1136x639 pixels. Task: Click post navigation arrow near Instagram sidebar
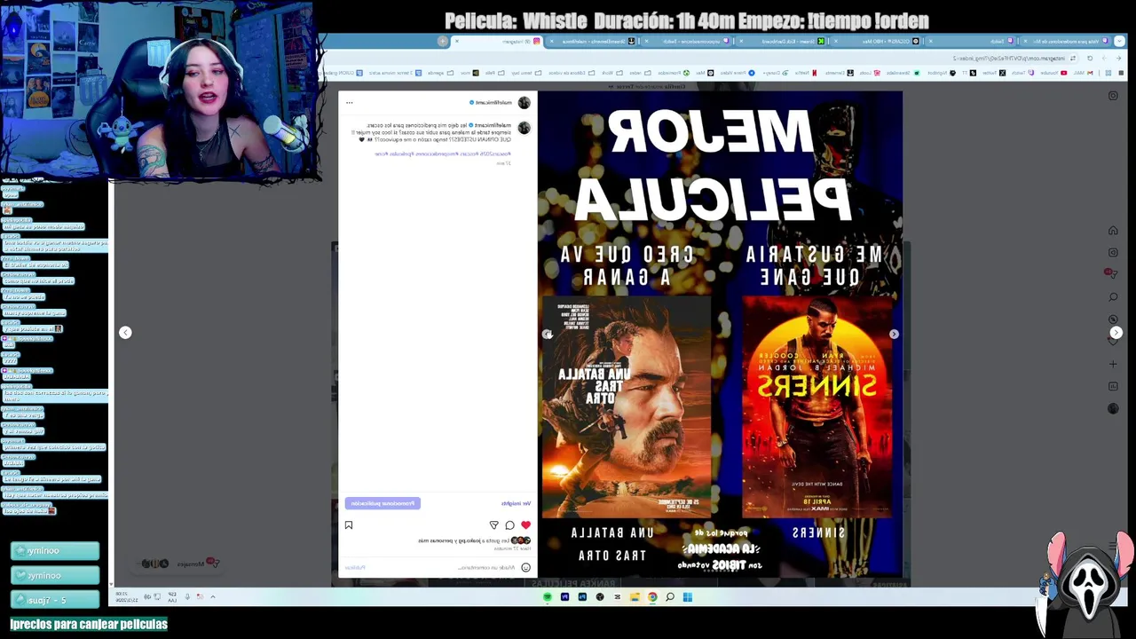tap(1116, 333)
